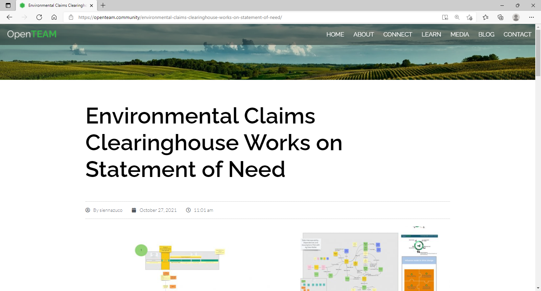The width and height of the screenshot is (541, 291).
Task: Click the 11:01 am time text
Action: 203,210
